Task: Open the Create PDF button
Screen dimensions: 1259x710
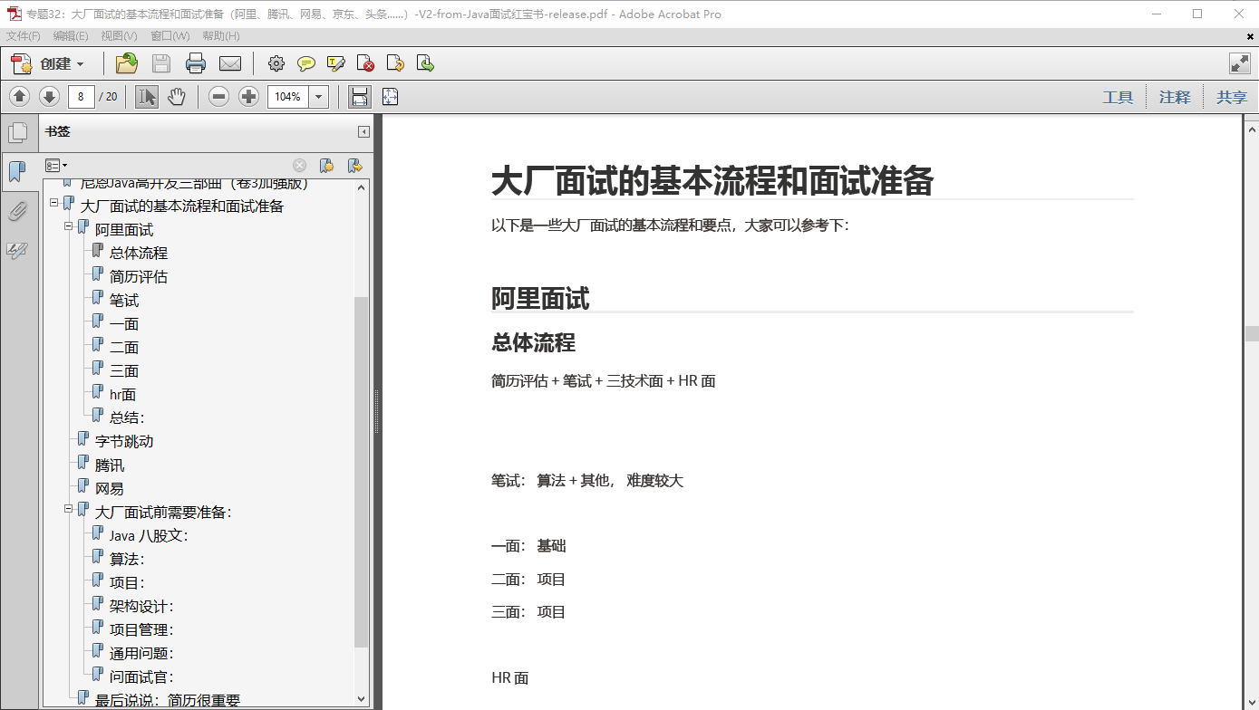Action: tap(47, 63)
